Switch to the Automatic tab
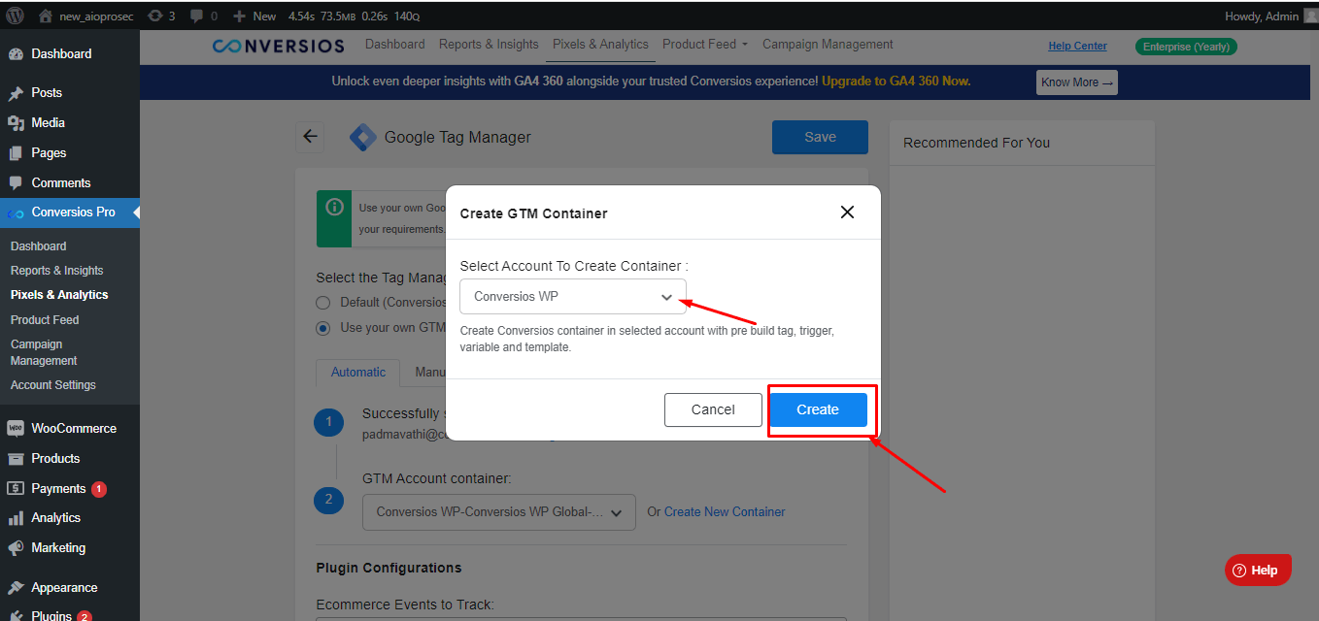 click(358, 372)
